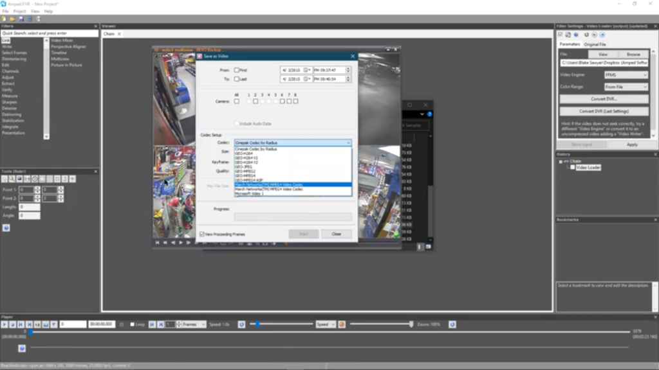Screen dimensions: 659x370
Task: Open the Speed dropdown in Player
Action: coord(326,324)
